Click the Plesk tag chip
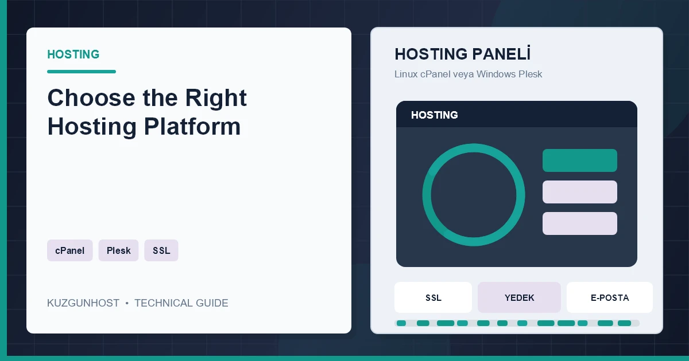689x361 pixels. coord(119,250)
